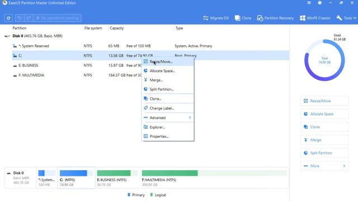
Task: Click the Merge button in the right panel
Action: coord(324,140)
